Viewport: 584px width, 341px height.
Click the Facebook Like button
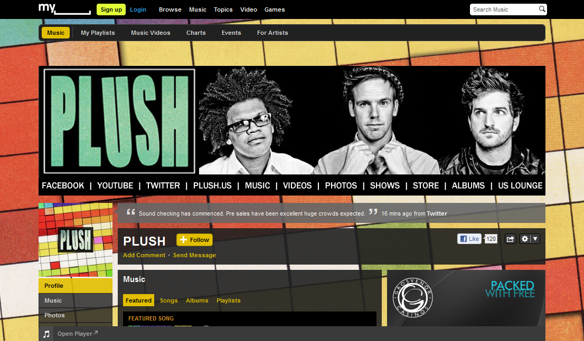(469, 239)
